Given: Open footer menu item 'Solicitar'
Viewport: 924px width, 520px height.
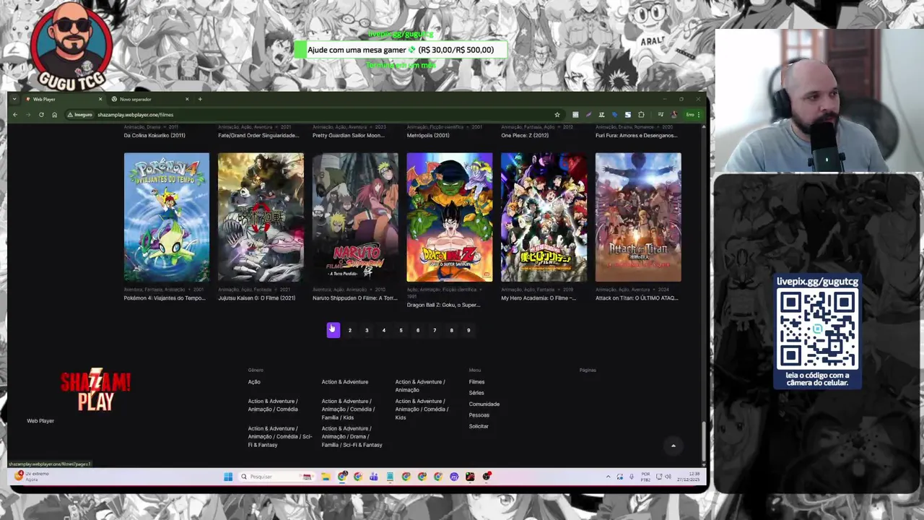Looking at the screenshot, I should pos(479,427).
